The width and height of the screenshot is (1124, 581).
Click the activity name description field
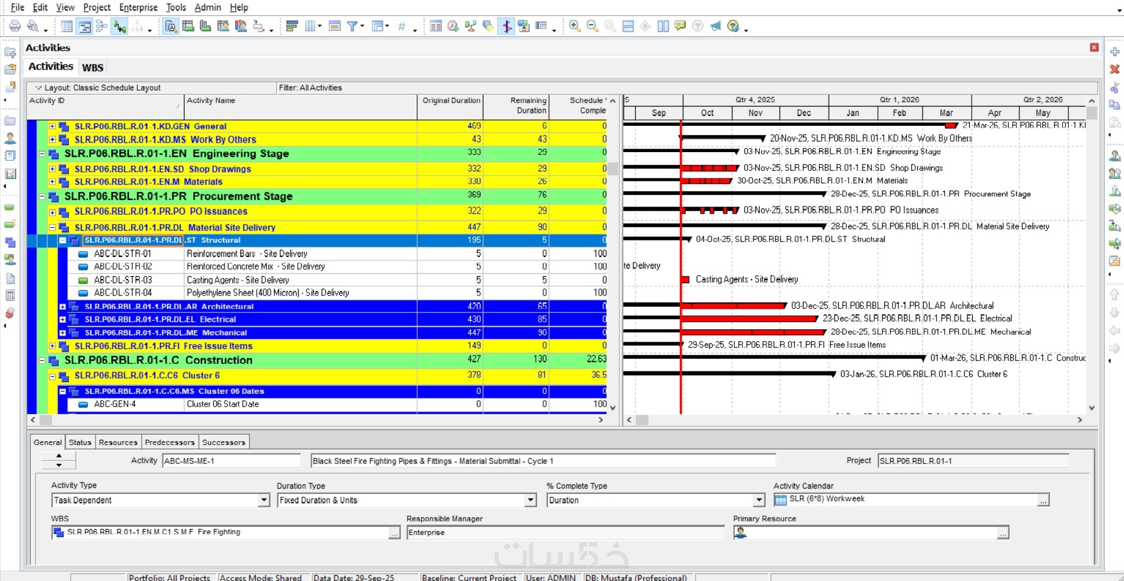[x=543, y=461]
